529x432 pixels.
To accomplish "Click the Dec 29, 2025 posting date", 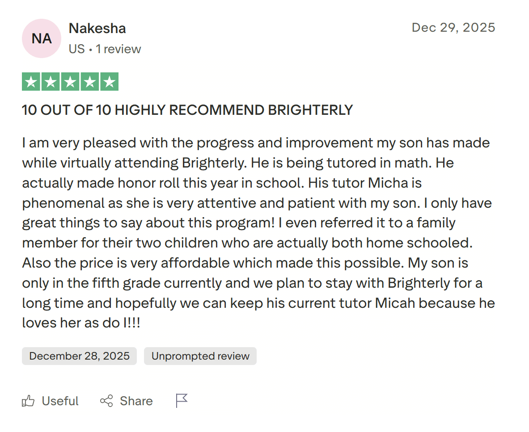I will coord(453,27).
